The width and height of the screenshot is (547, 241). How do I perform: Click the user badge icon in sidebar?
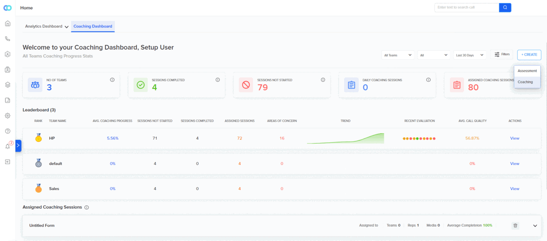coord(7,54)
